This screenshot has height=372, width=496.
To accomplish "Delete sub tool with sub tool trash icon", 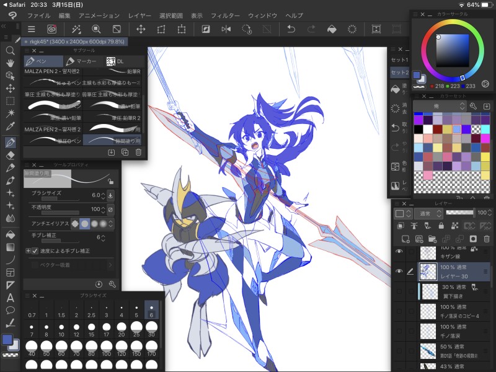I will pyautogui.click(x=138, y=153).
